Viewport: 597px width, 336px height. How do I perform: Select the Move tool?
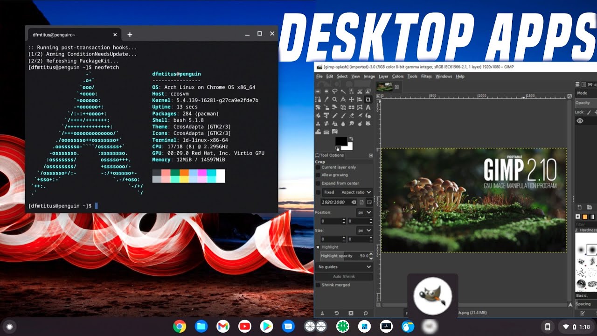(x=352, y=99)
